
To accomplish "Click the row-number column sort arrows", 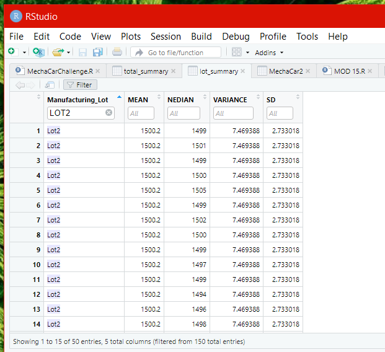I will pos(38,97).
